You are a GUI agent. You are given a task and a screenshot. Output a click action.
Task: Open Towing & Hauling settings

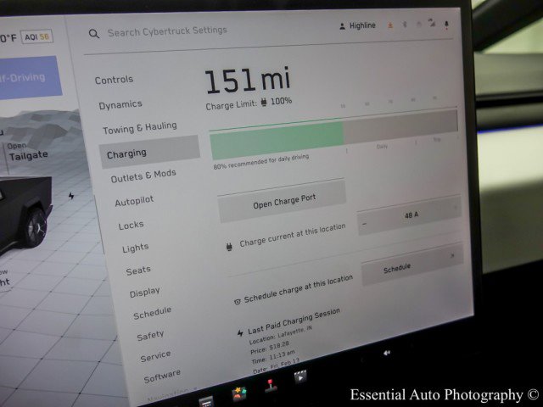point(139,128)
